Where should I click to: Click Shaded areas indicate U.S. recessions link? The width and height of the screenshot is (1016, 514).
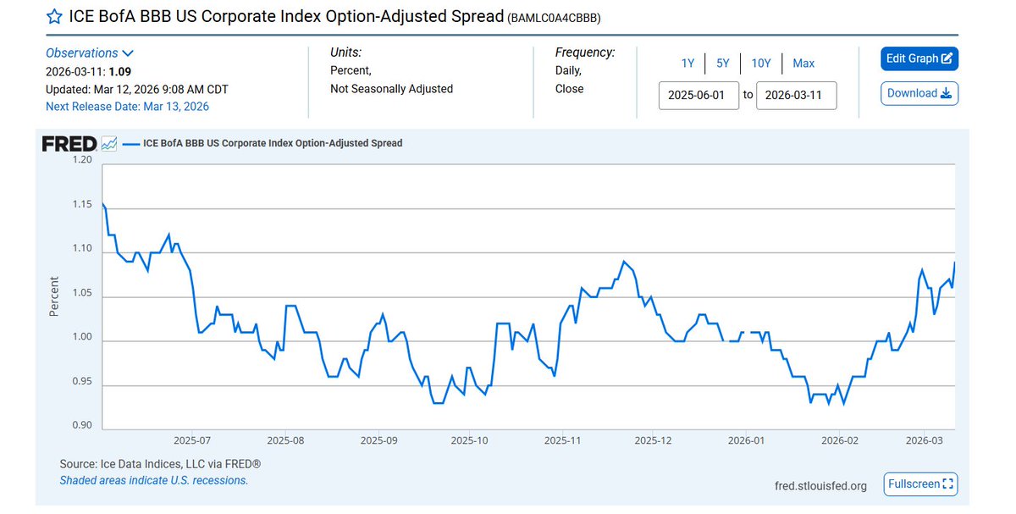pos(154,480)
